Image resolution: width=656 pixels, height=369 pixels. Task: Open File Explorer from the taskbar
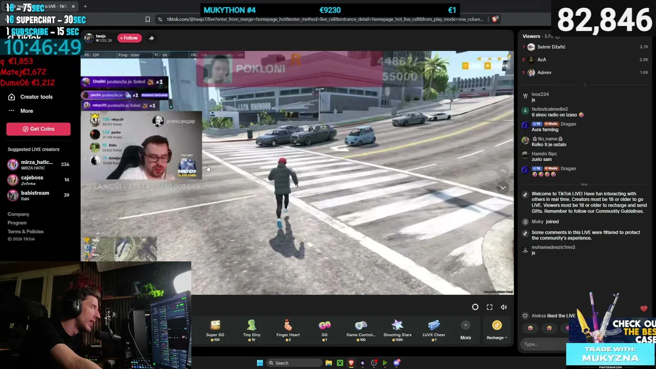[x=329, y=363]
